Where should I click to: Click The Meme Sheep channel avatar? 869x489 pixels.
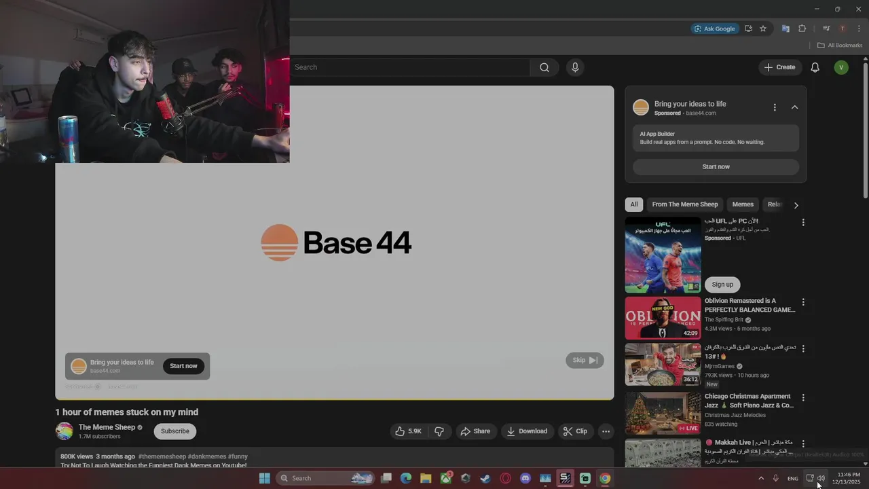coord(64,431)
